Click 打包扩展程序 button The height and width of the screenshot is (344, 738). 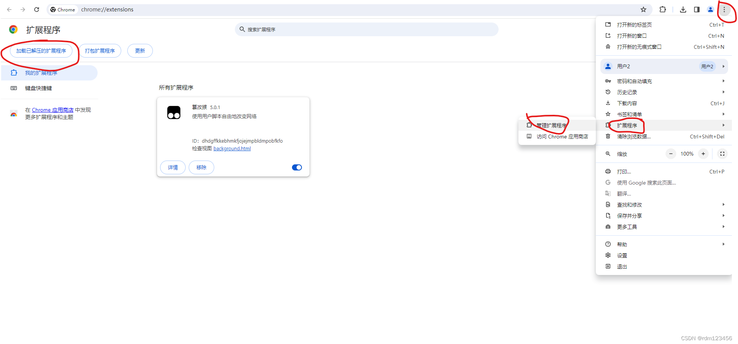coord(100,51)
